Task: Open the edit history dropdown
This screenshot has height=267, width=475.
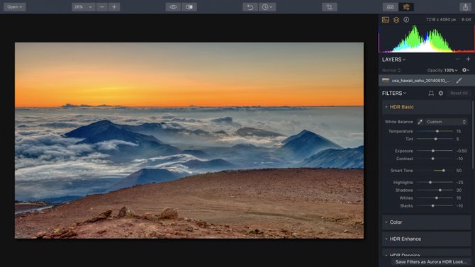Action: [267, 7]
